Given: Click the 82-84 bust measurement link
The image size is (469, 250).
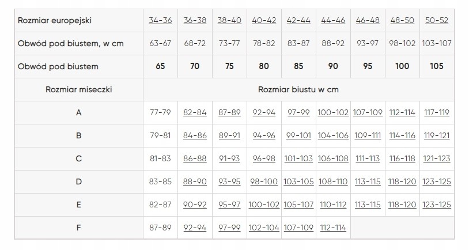Looking at the screenshot, I should (195, 112).
